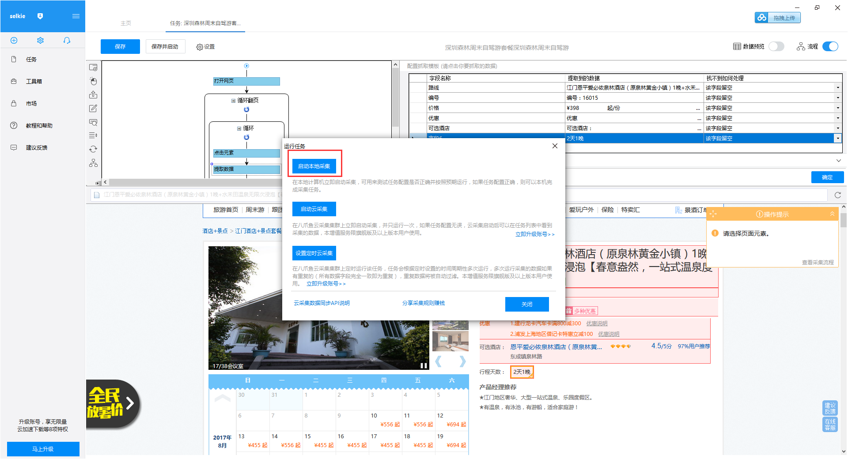Open dropdown for 价格 field handling
Viewport: 848px width, 459px height.
(x=837, y=108)
